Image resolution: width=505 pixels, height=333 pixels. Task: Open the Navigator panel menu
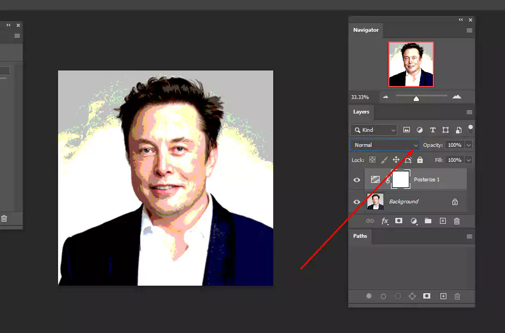(x=470, y=30)
